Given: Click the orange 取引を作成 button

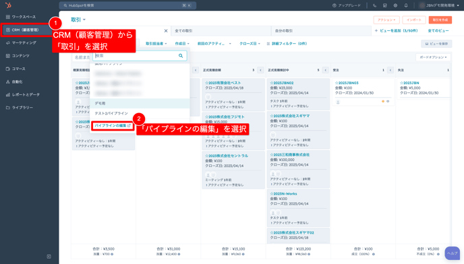Looking at the screenshot, I should [440, 20].
